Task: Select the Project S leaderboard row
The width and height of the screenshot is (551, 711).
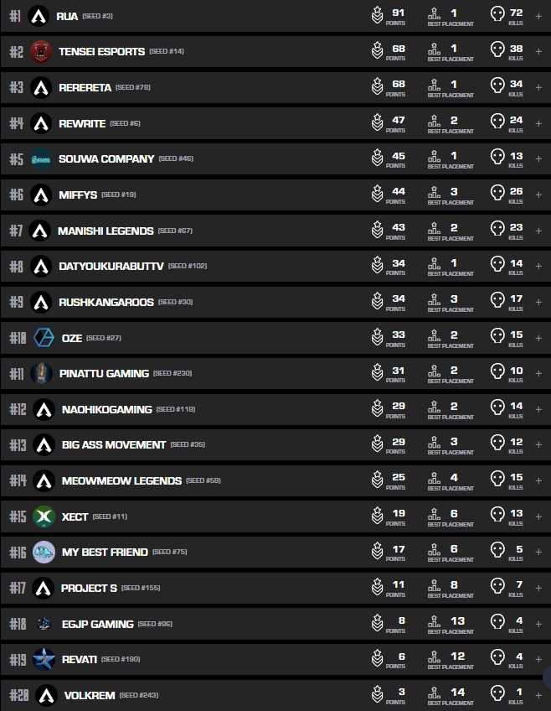Action: pos(251,589)
